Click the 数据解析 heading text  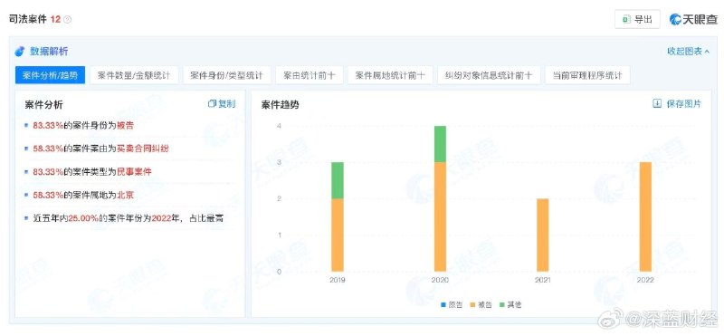coord(49,52)
